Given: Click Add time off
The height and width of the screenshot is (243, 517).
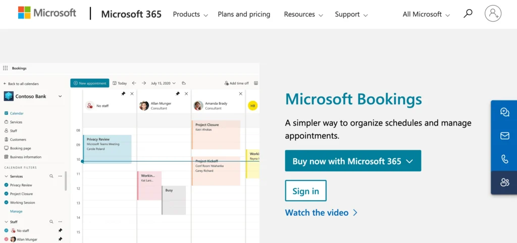Looking at the screenshot, I should coord(236,83).
